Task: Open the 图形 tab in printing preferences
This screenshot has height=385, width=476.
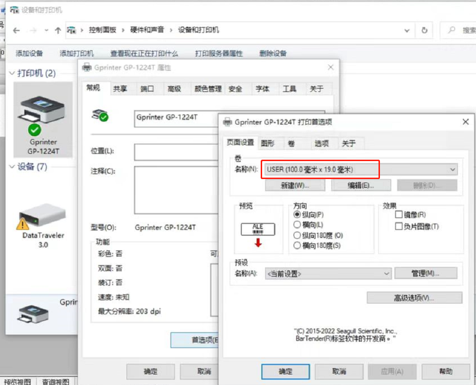Action: [x=268, y=144]
